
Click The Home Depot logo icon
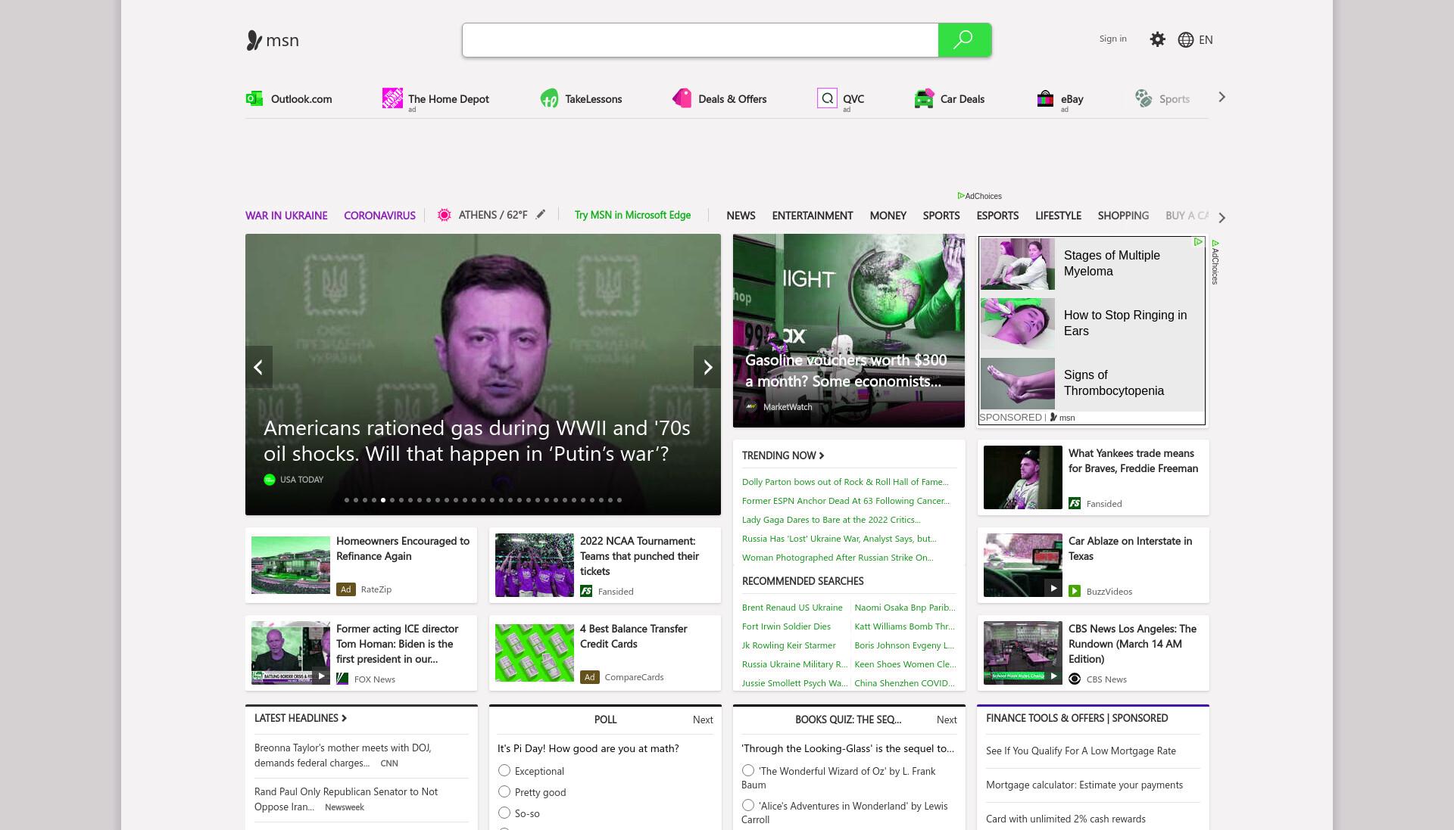[392, 98]
